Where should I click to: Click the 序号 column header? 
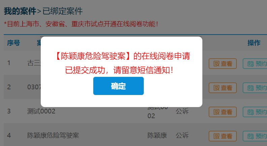click(13, 43)
